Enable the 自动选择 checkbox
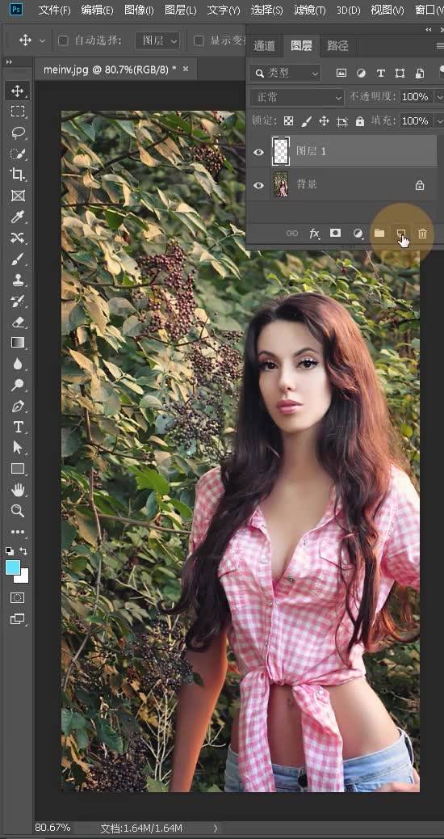The height and width of the screenshot is (839, 444). [x=63, y=40]
